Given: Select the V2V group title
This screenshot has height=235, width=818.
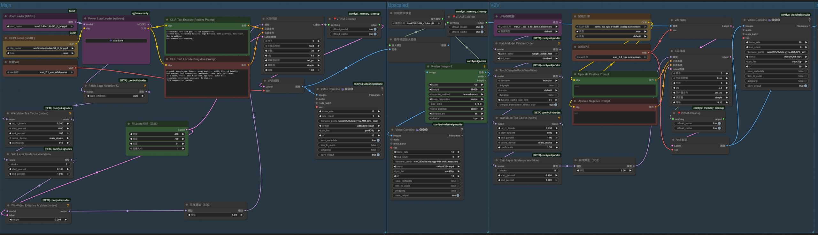Looking at the screenshot, I should click(x=495, y=5).
